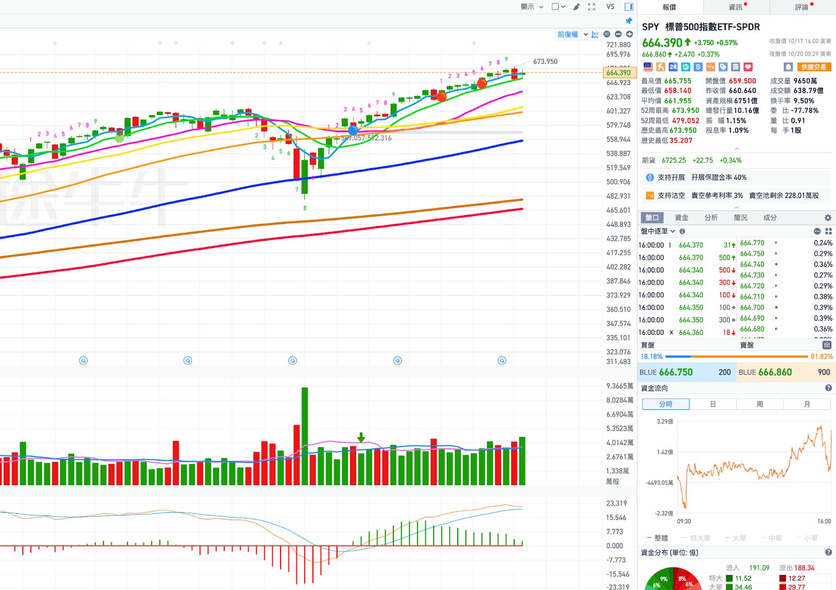Click the leftmost quarterly Q marker
Screen dimensions: 836x590
83,360
